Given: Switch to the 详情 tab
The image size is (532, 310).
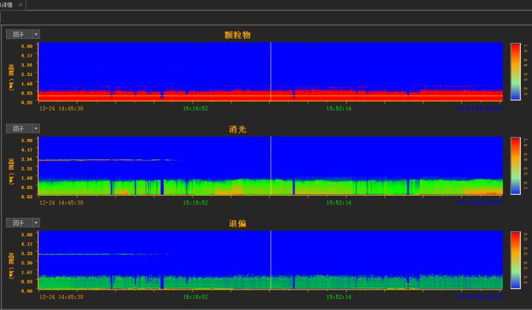Looking at the screenshot, I should point(7,5).
